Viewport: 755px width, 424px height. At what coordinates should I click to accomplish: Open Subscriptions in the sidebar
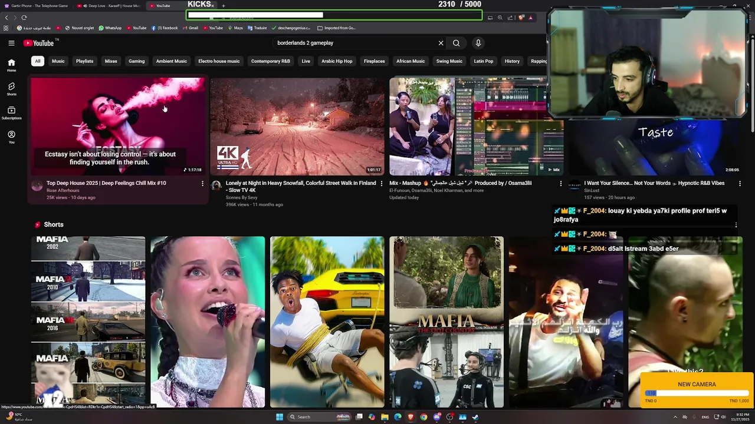point(11,113)
